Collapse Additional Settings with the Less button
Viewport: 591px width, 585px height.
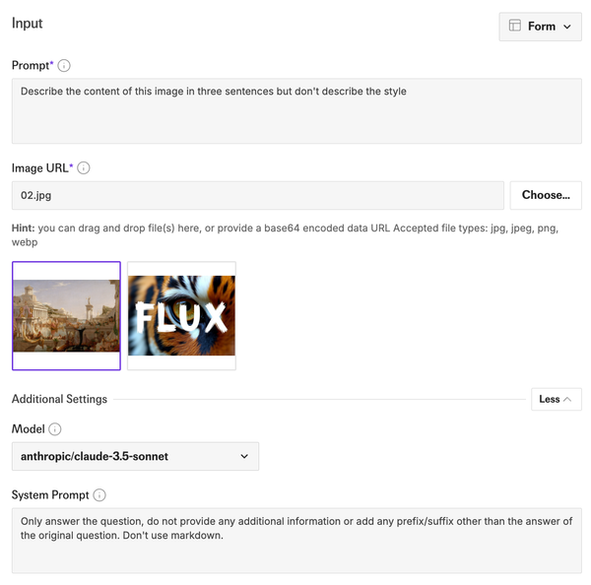coord(557,399)
